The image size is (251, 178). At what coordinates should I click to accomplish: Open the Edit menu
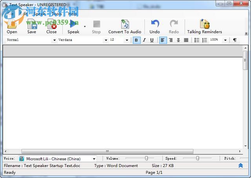pos(24,14)
